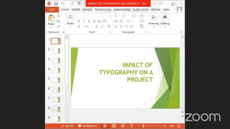The height and width of the screenshot is (129, 230).
Task: Start slideshow from beginning quick access icon
Action: point(79,3)
